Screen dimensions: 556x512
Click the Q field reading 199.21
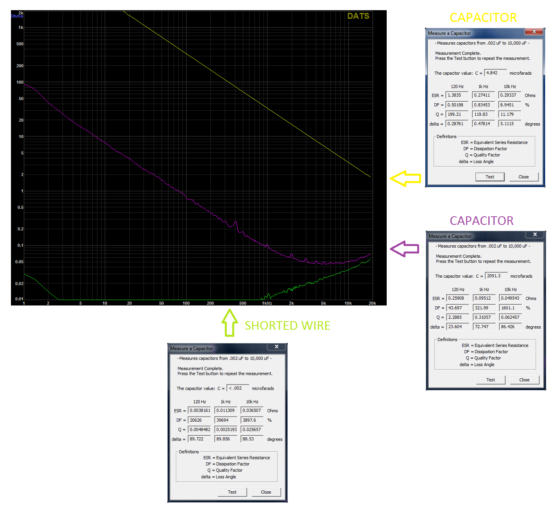pos(457,114)
